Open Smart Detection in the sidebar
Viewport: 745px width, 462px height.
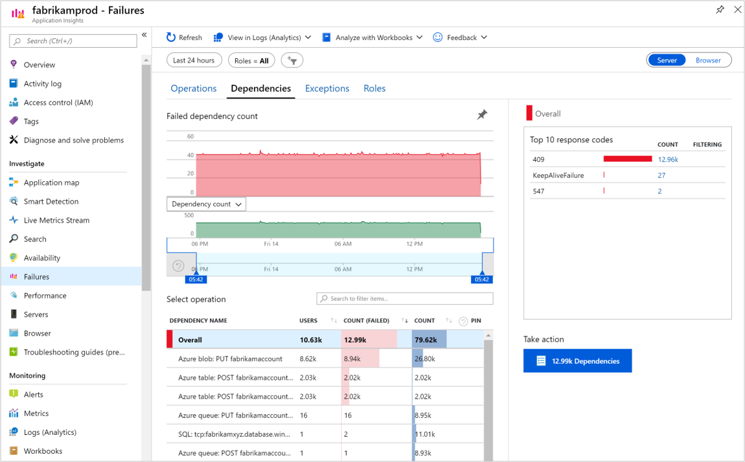tap(51, 201)
